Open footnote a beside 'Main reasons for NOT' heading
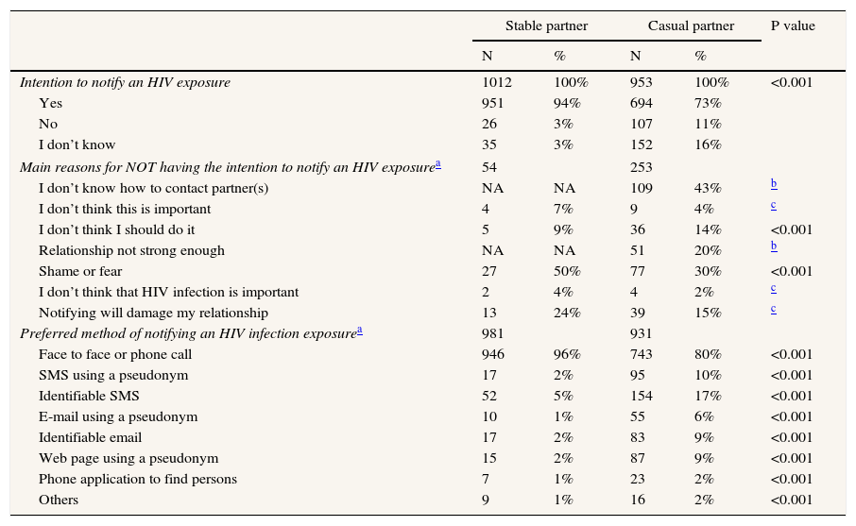The width and height of the screenshot is (856, 526). 438,164
